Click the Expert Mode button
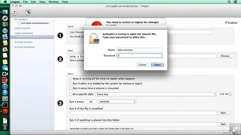This screenshot has height=135, width=241. point(229,132)
